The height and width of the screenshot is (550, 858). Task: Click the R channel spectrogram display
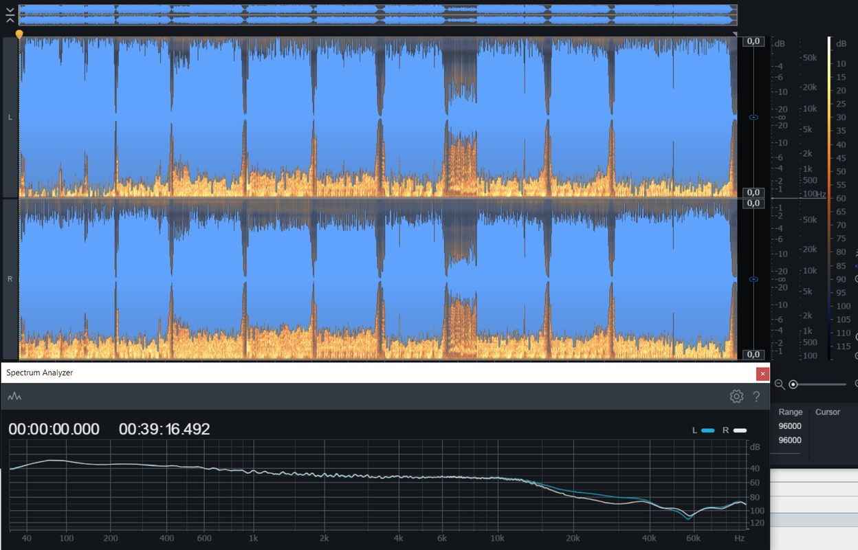(377, 279)
